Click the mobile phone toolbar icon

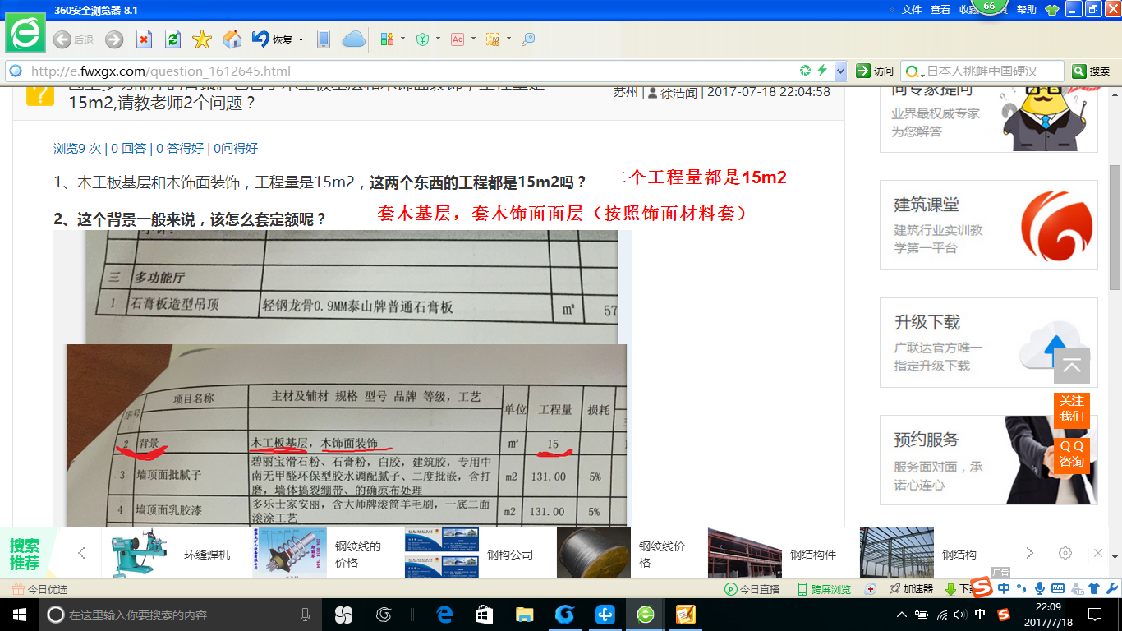coord(324,39)
